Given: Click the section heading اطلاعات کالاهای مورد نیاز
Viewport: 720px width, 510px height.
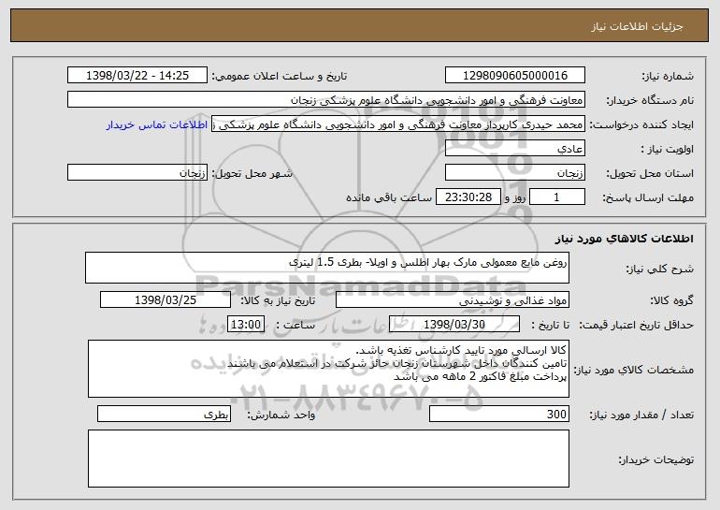Looking at the screenshot, I should tap(624, 239).
